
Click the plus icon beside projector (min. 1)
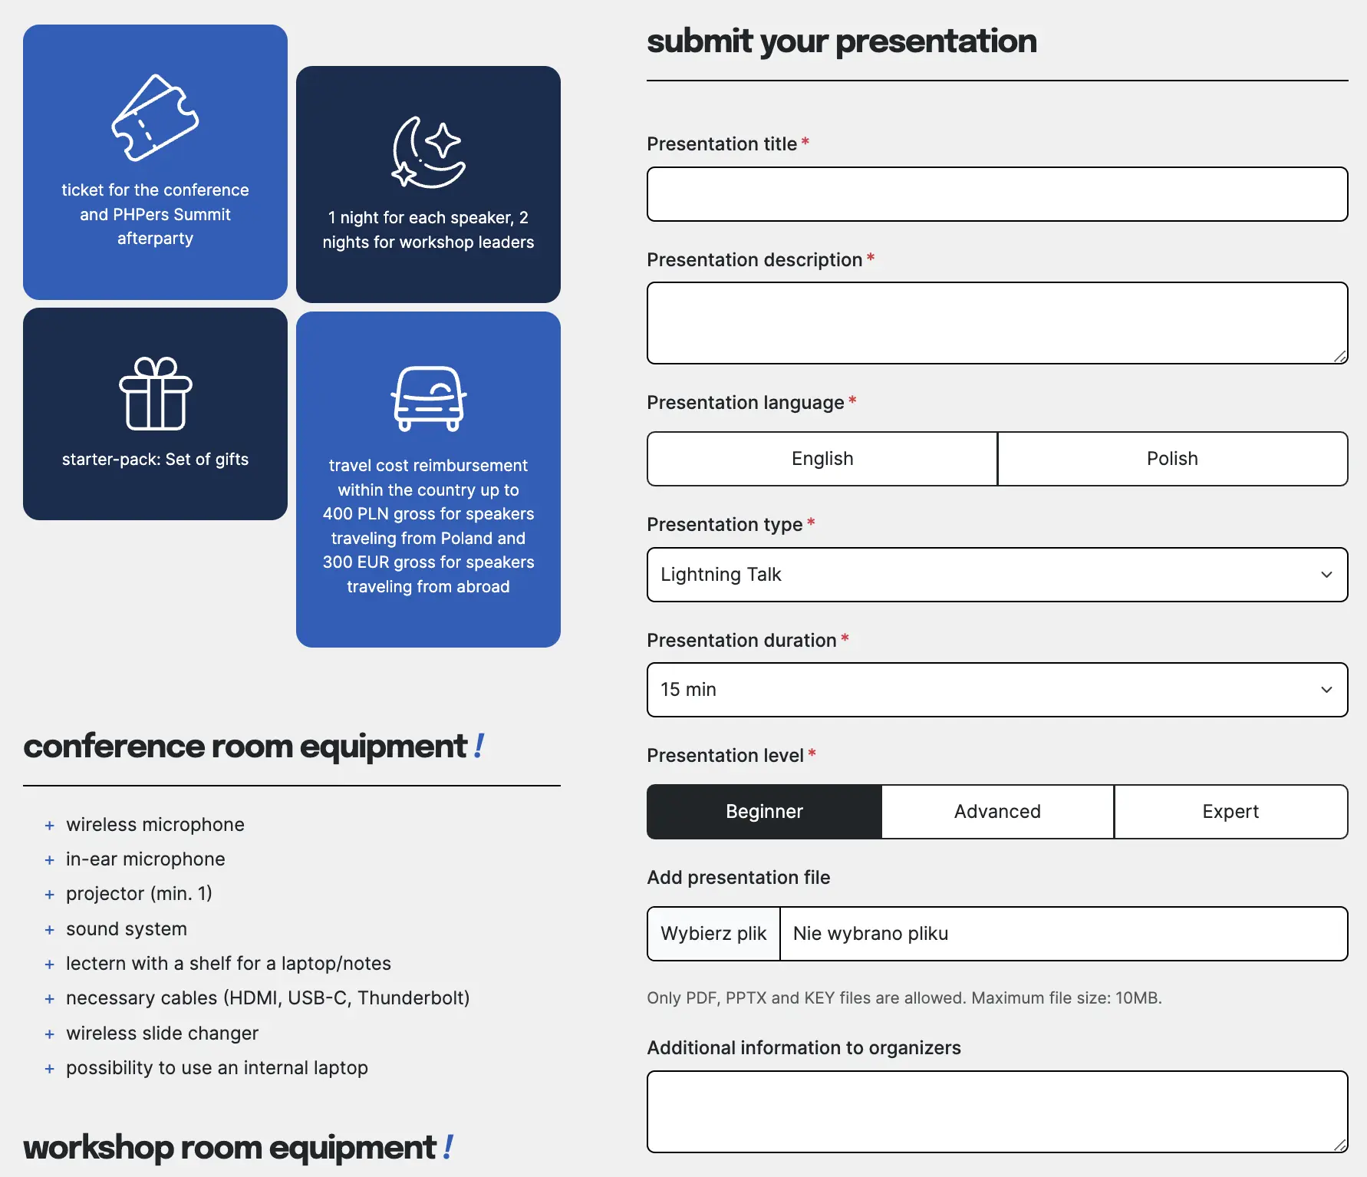tap(50, 895)
